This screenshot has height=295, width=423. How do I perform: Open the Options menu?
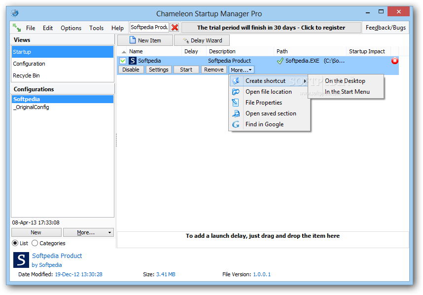71,28
